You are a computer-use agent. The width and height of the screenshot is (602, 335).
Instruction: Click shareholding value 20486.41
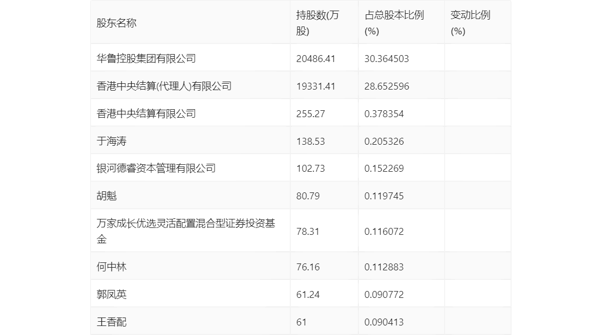pyautogui.click(x=315, y=59)
